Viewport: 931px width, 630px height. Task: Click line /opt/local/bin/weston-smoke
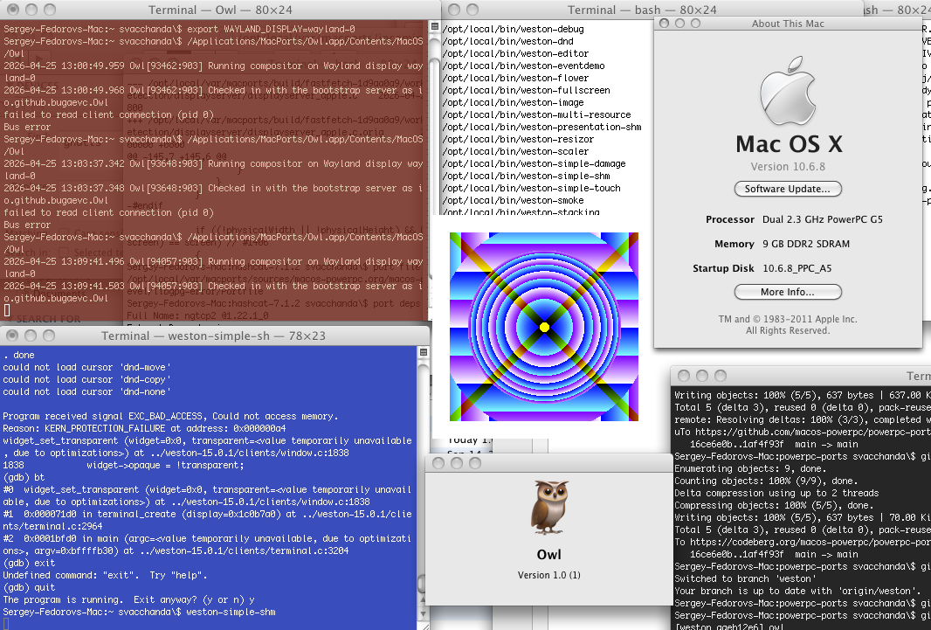click(513, 200)
